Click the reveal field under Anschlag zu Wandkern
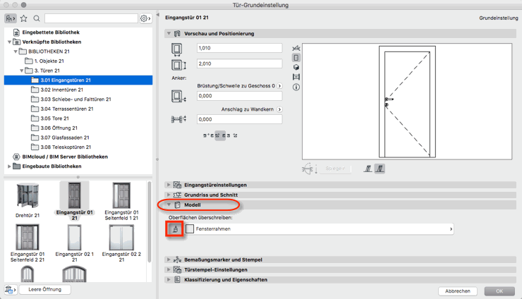Screen dimensions: 522x299 pos(239,119)
